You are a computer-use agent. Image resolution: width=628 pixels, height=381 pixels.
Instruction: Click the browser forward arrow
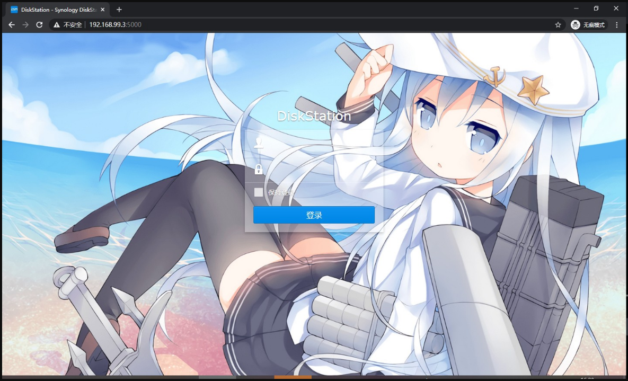click(25, 25)
